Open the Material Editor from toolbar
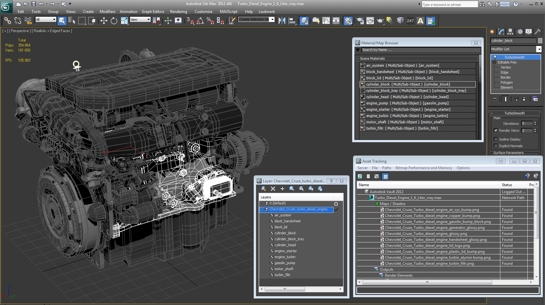The image size is (545, 305). pyautogui.click(x=348, y=21)
